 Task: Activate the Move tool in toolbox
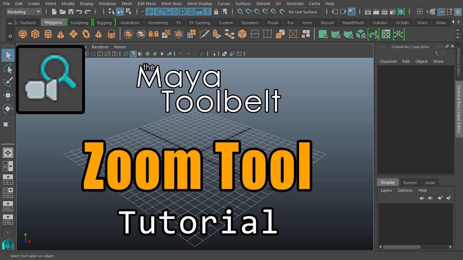8,95
